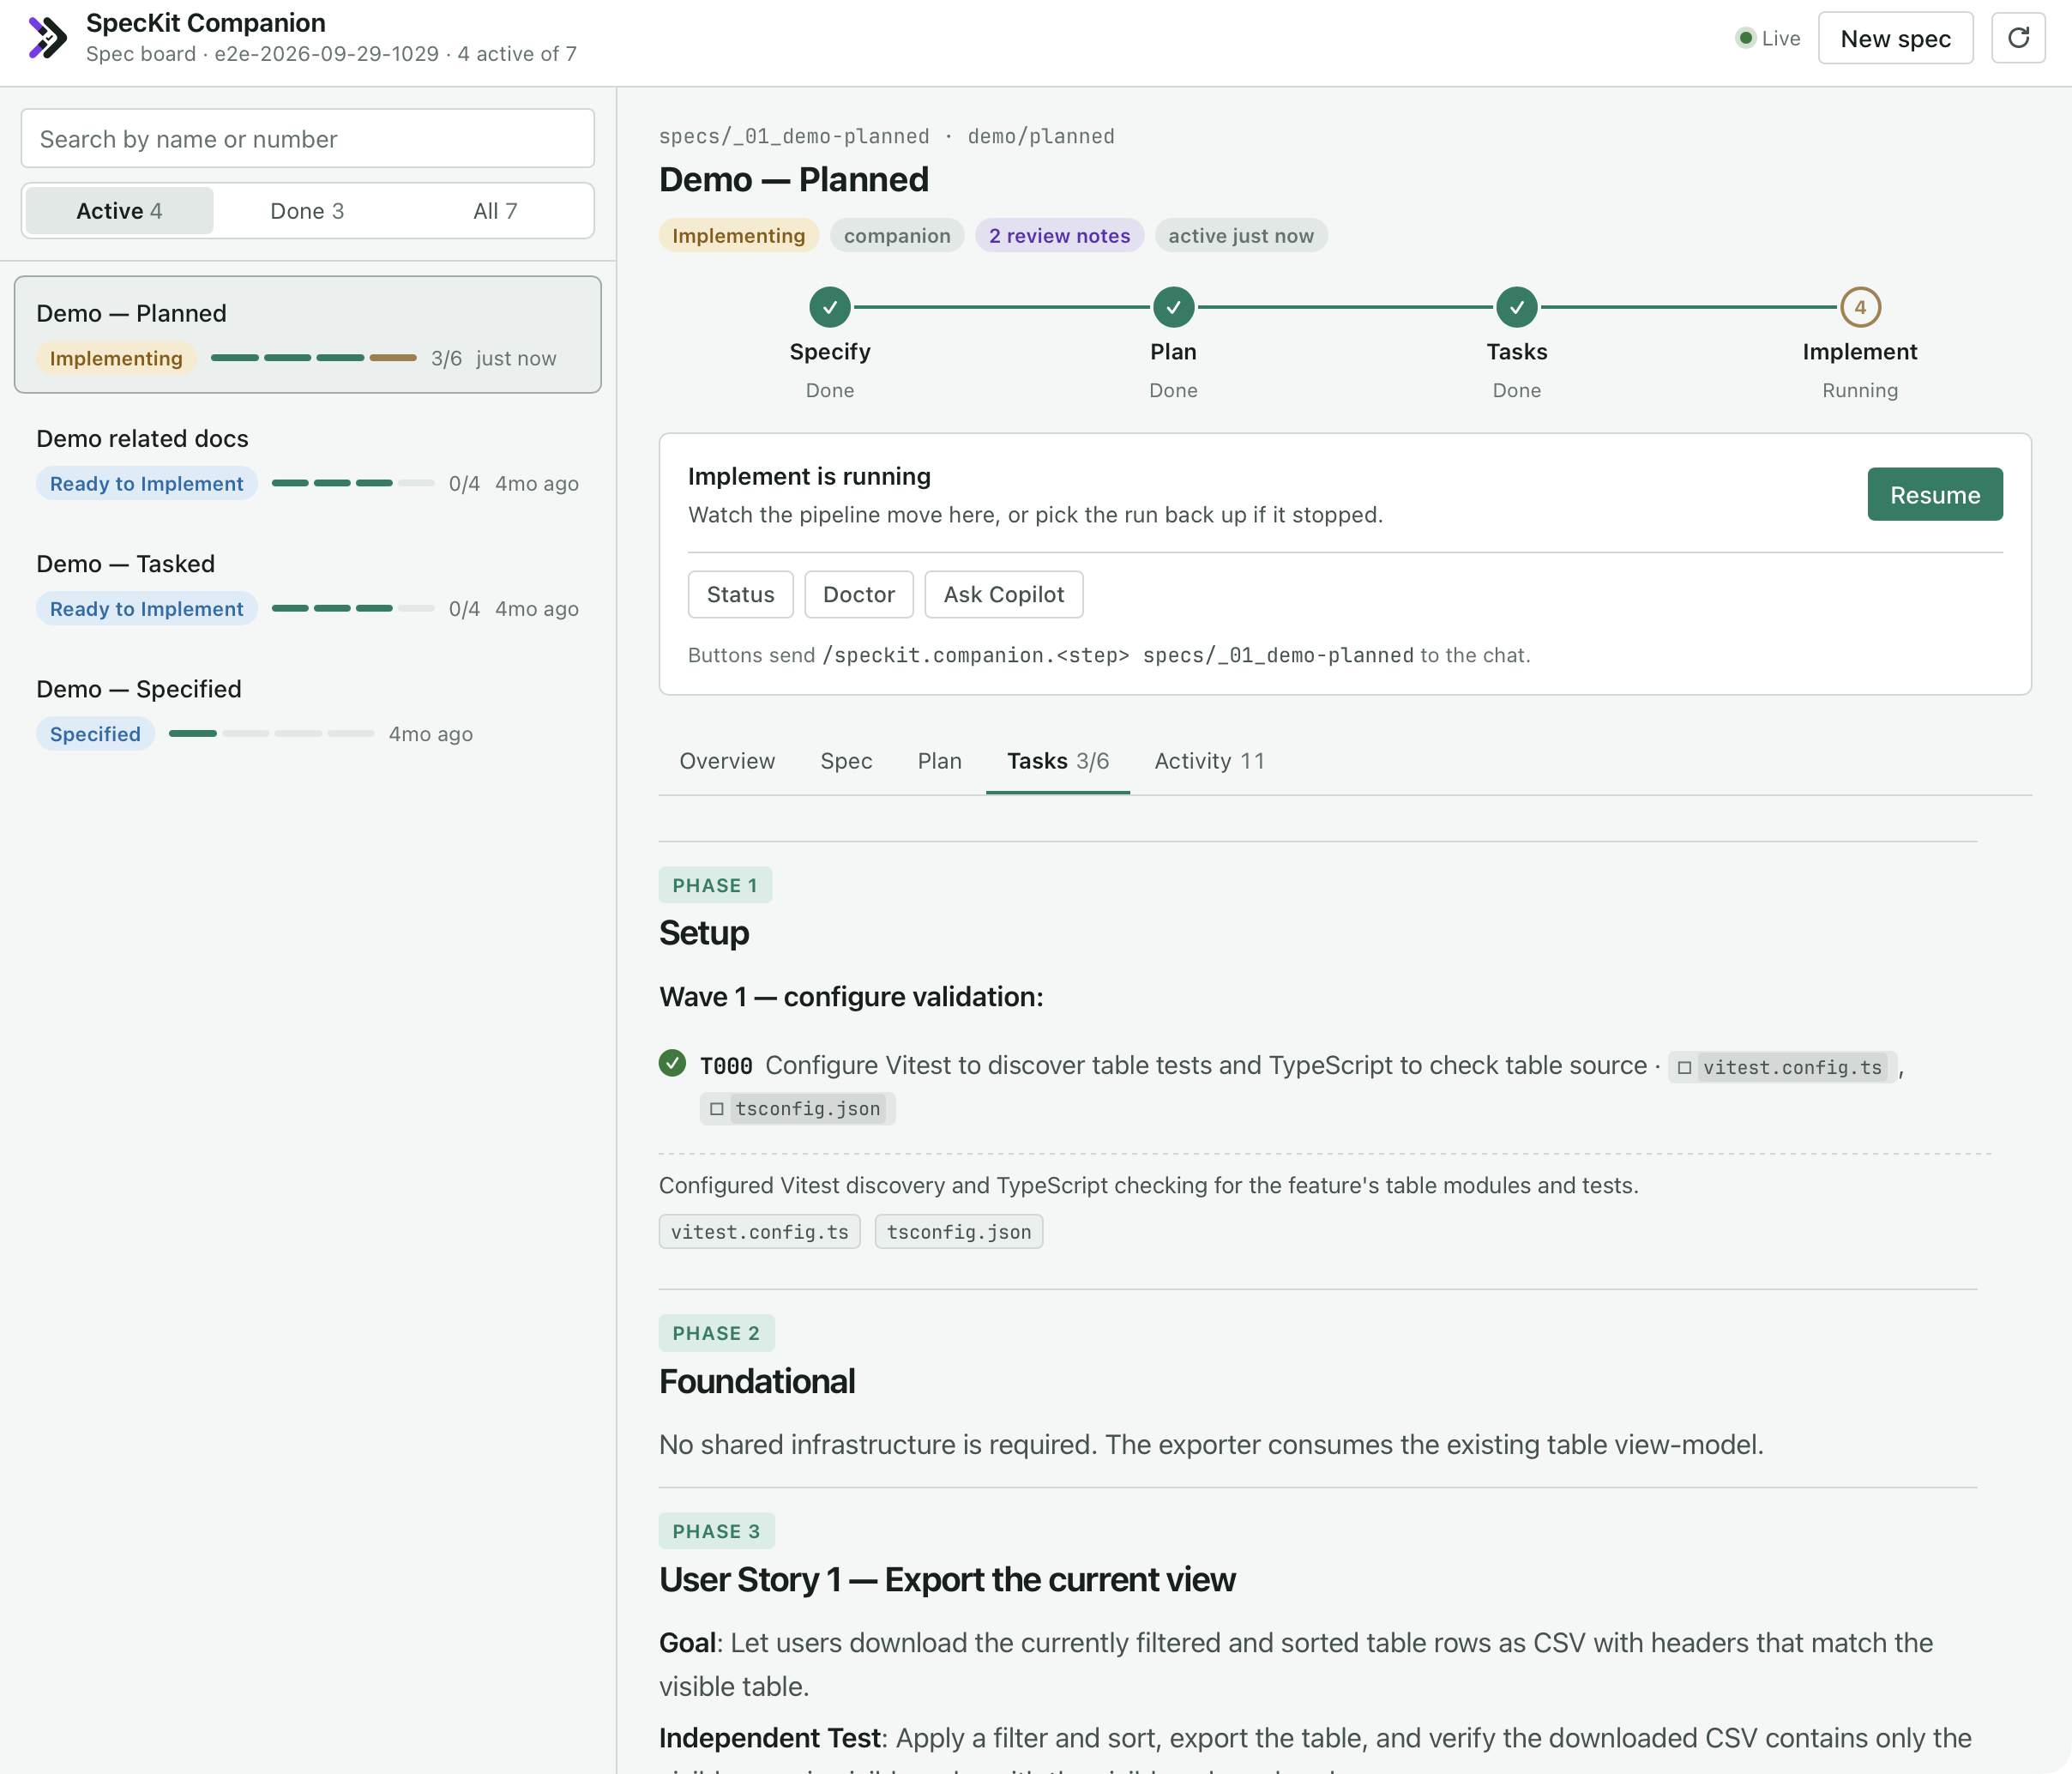The width and height of the screenshot is (2072, 1774).
Task: Click the Demo related docs progress bar
Action: [x=352, y=483]
